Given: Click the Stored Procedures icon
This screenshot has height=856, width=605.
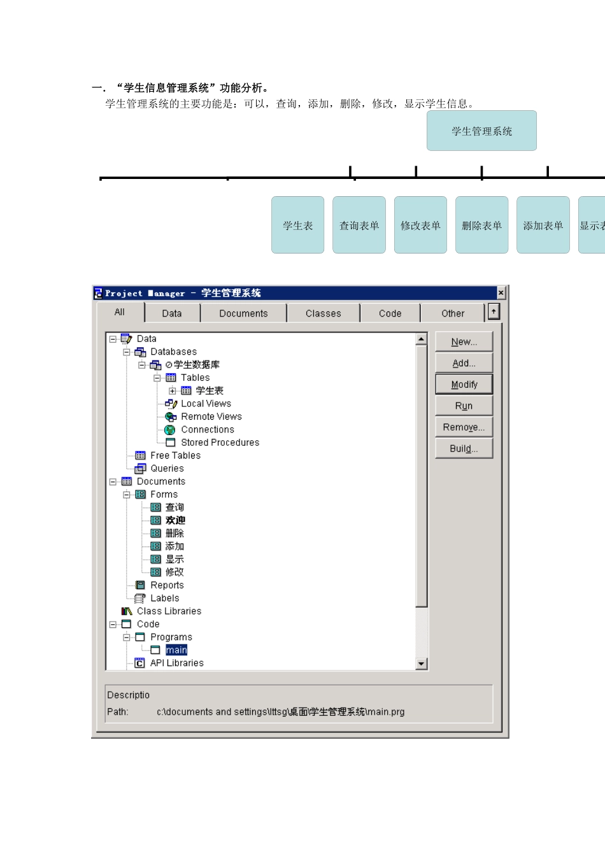Looking at the screenshot, I should [x=170, y=443].
